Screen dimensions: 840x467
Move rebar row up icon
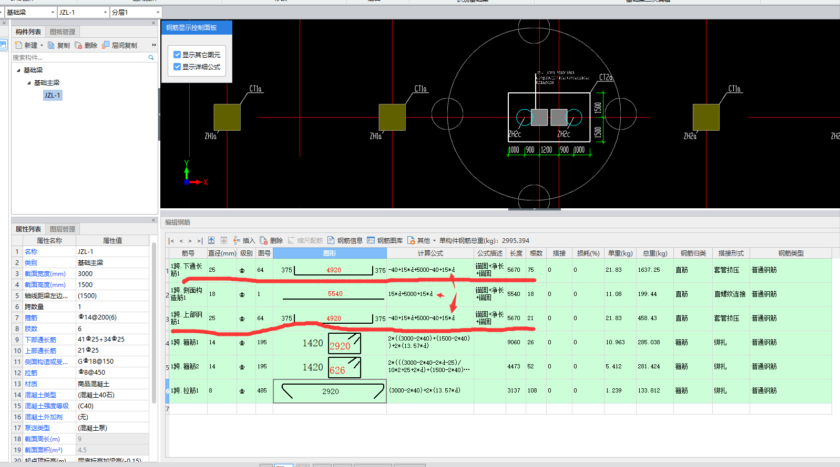click(211, 240)
